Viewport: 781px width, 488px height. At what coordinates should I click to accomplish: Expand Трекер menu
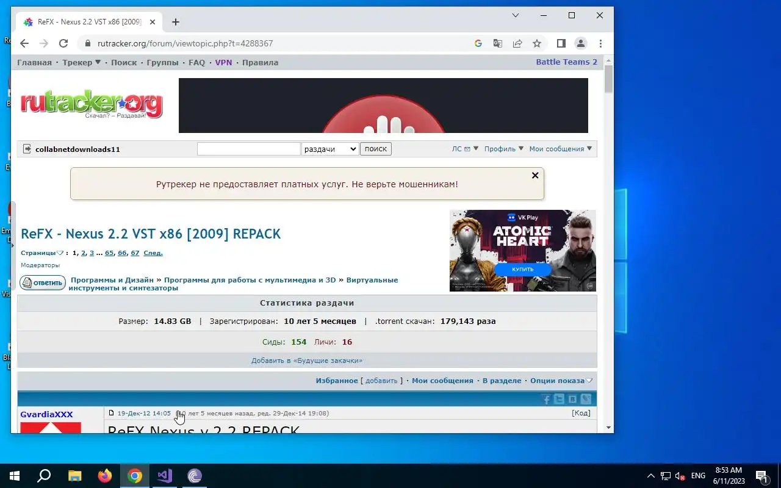(x=82, y=62)
